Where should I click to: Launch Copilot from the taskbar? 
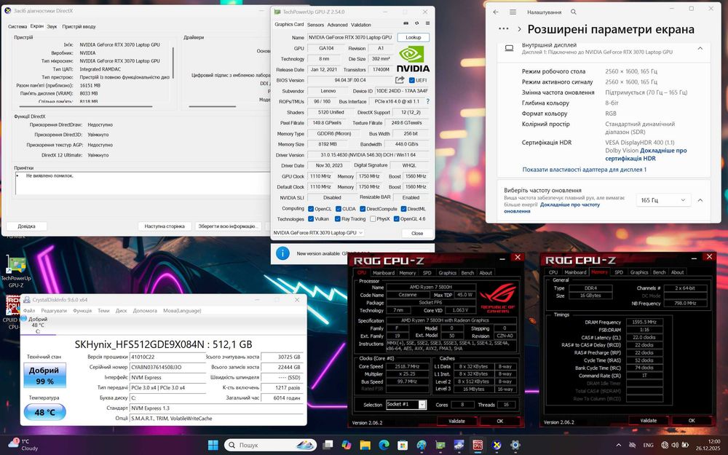point(347,445)
